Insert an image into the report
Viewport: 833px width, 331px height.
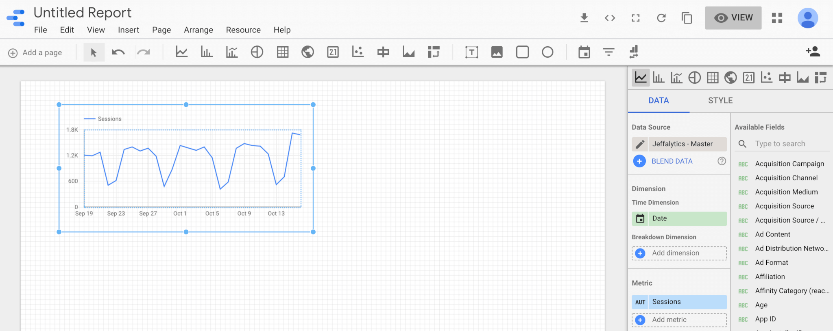(497, 52)
